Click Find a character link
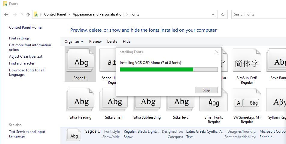 [22, 63]
